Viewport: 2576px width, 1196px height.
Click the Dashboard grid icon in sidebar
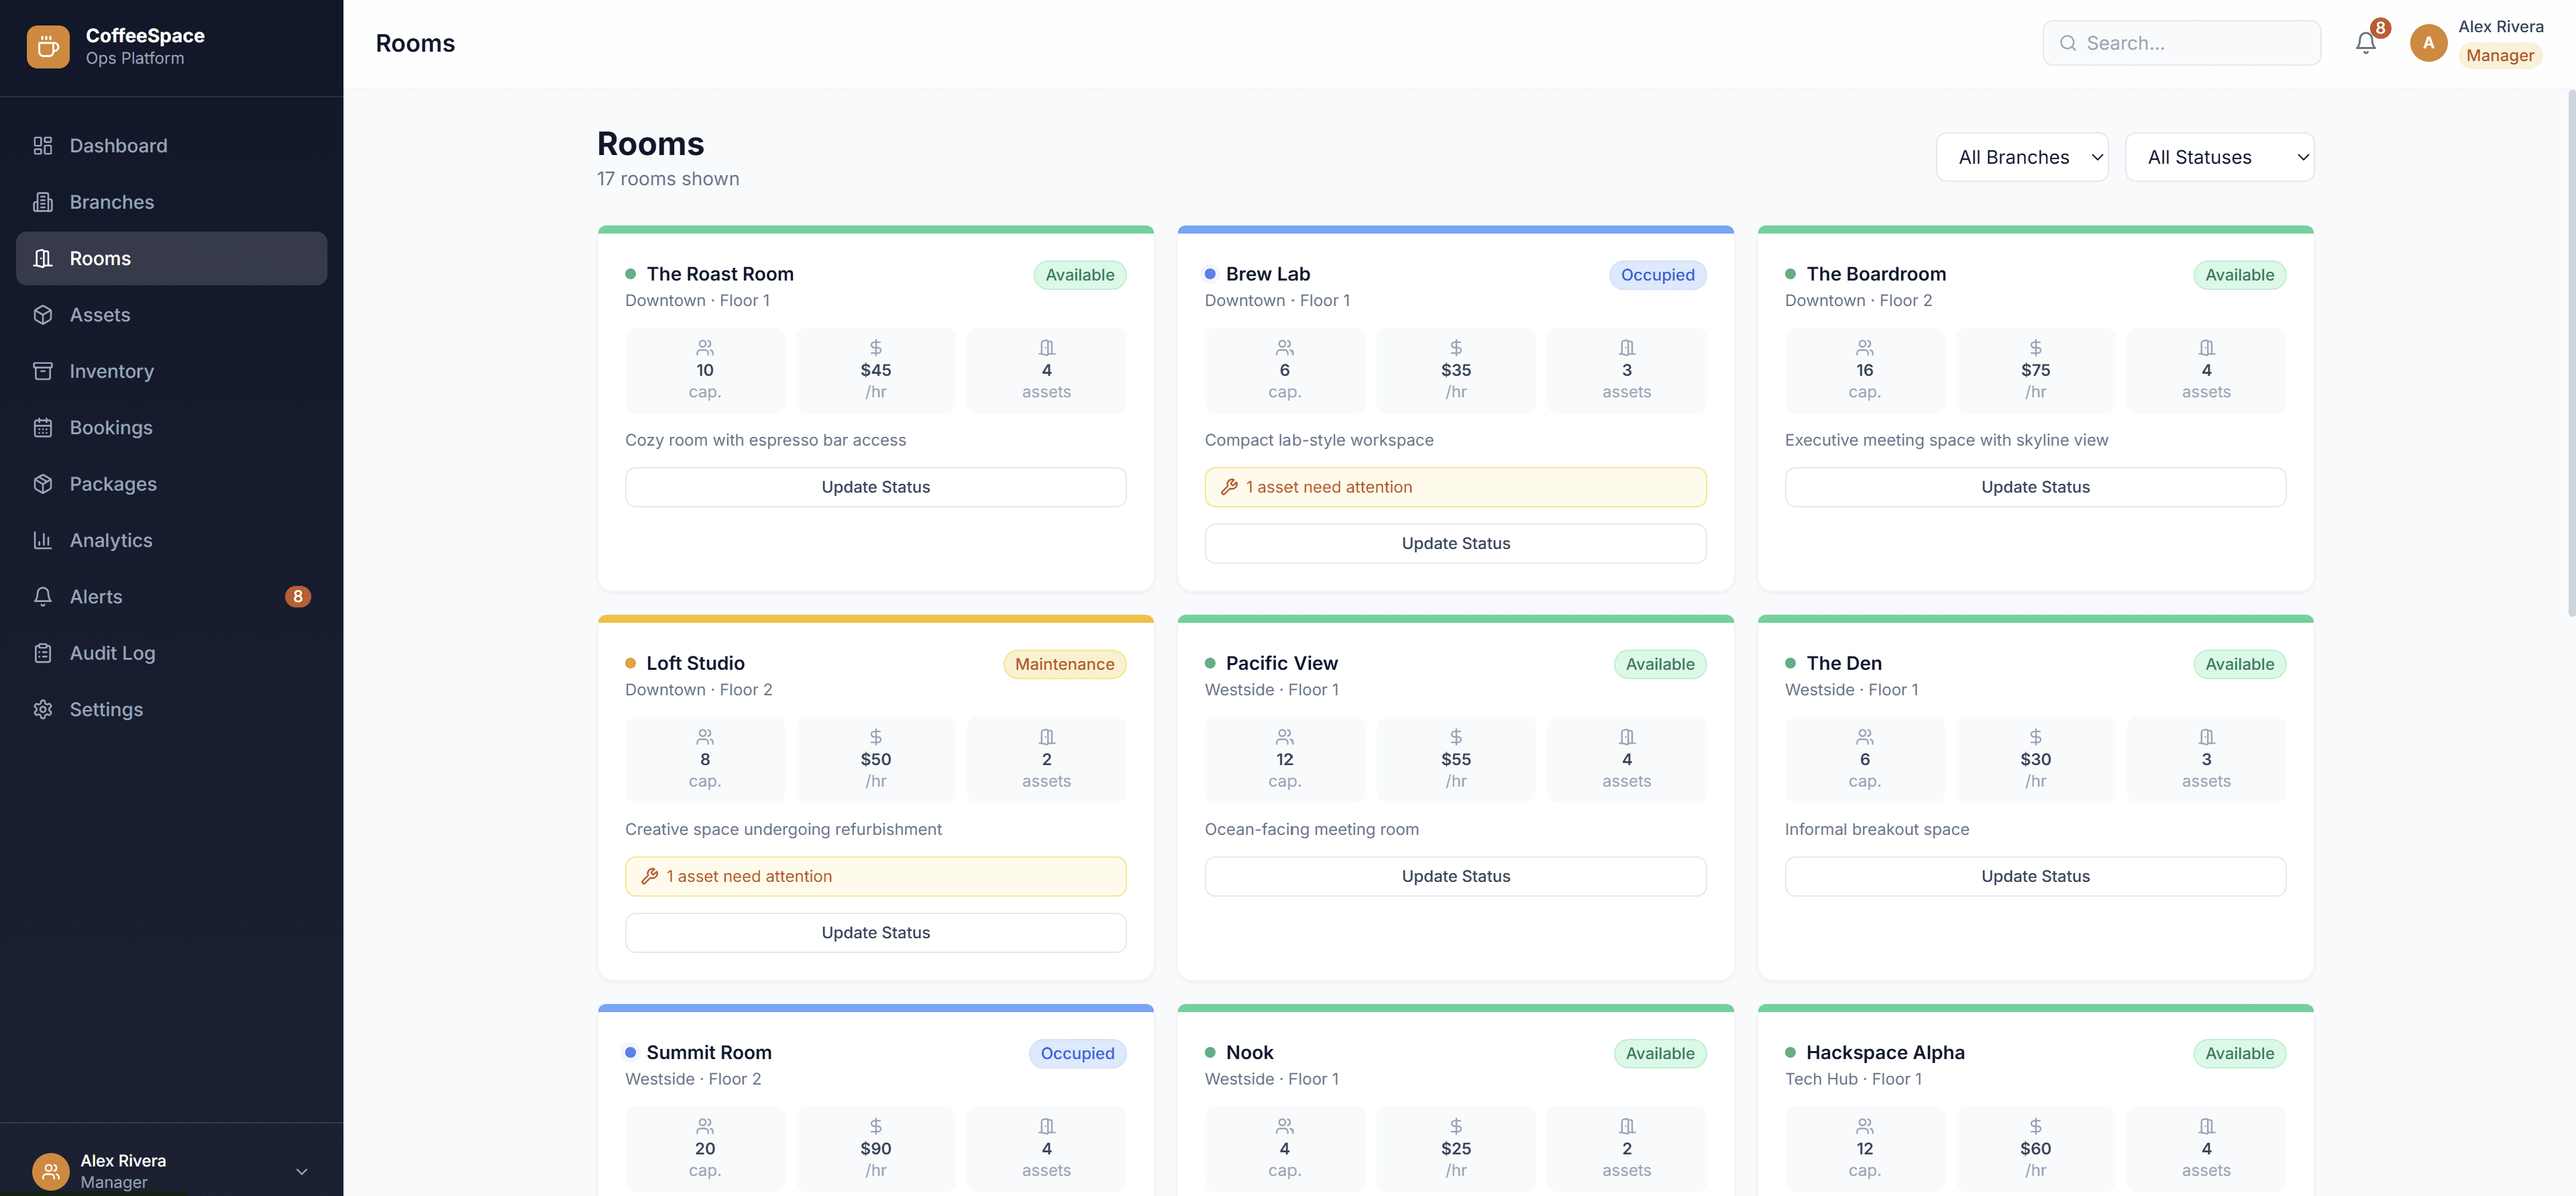(x=42, y=146)
